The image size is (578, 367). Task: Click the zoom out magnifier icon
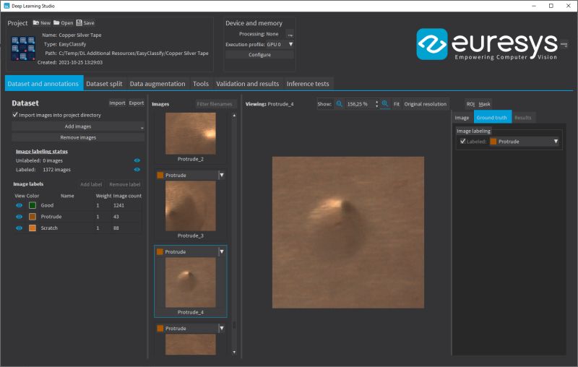339,104
